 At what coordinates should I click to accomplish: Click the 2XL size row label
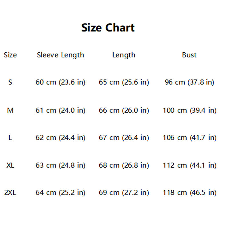pos(10,193)
